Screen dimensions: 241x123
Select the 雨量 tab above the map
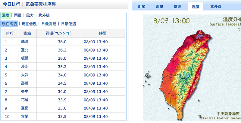tap(160, 7)
